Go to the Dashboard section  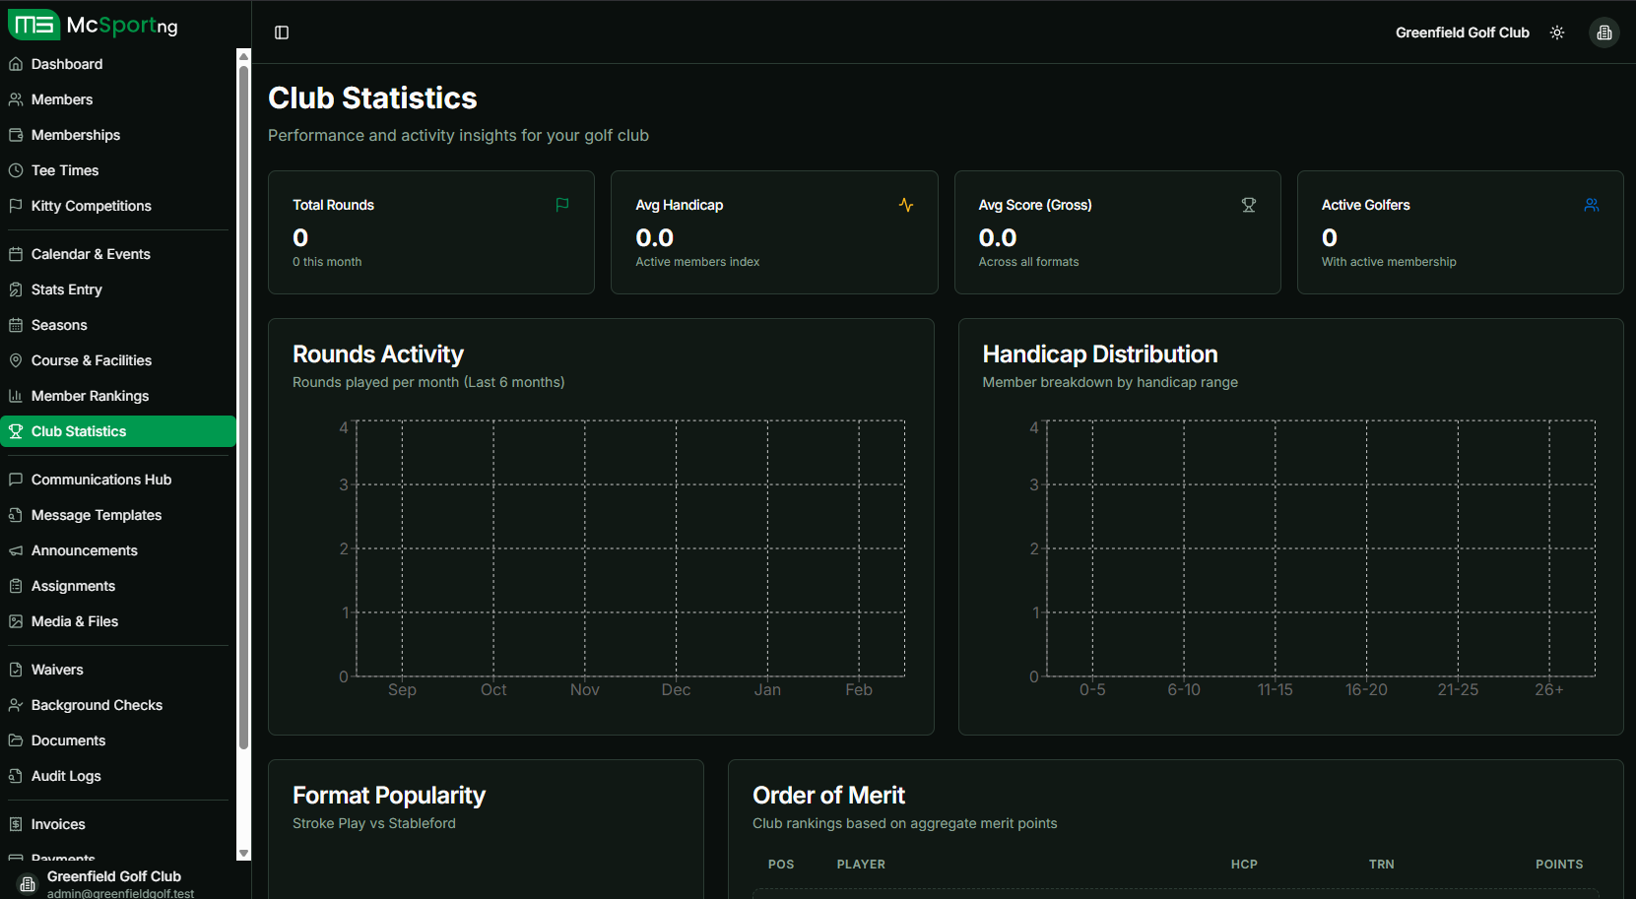(66, 64)
